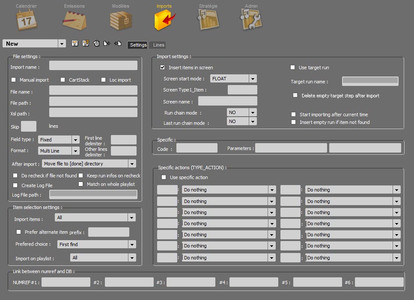414x300 pixels.
Task: Open the Emissions module icon
Action: click(74, 21)
